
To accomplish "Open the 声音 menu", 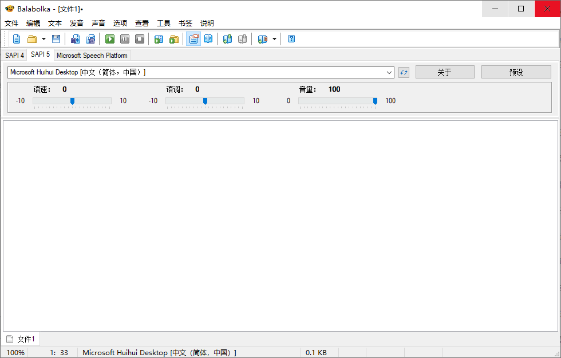I will pyautogui.click(x=98, y=23).
